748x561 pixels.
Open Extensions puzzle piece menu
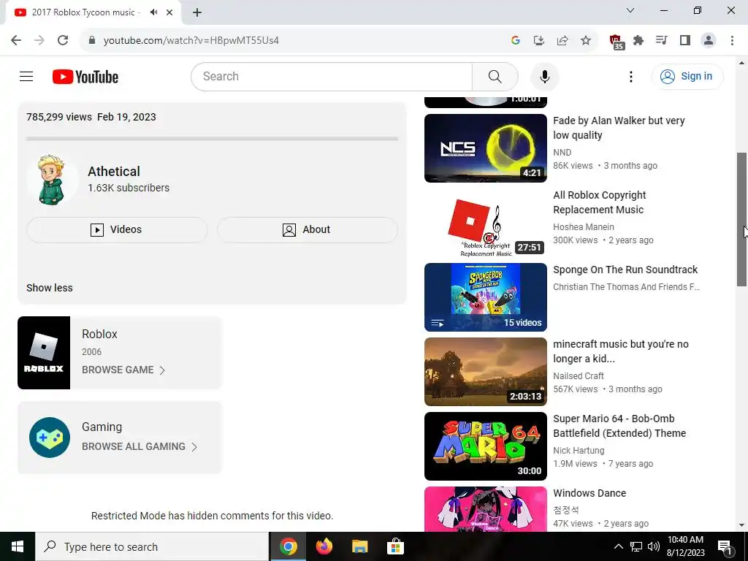pos(638,40)
